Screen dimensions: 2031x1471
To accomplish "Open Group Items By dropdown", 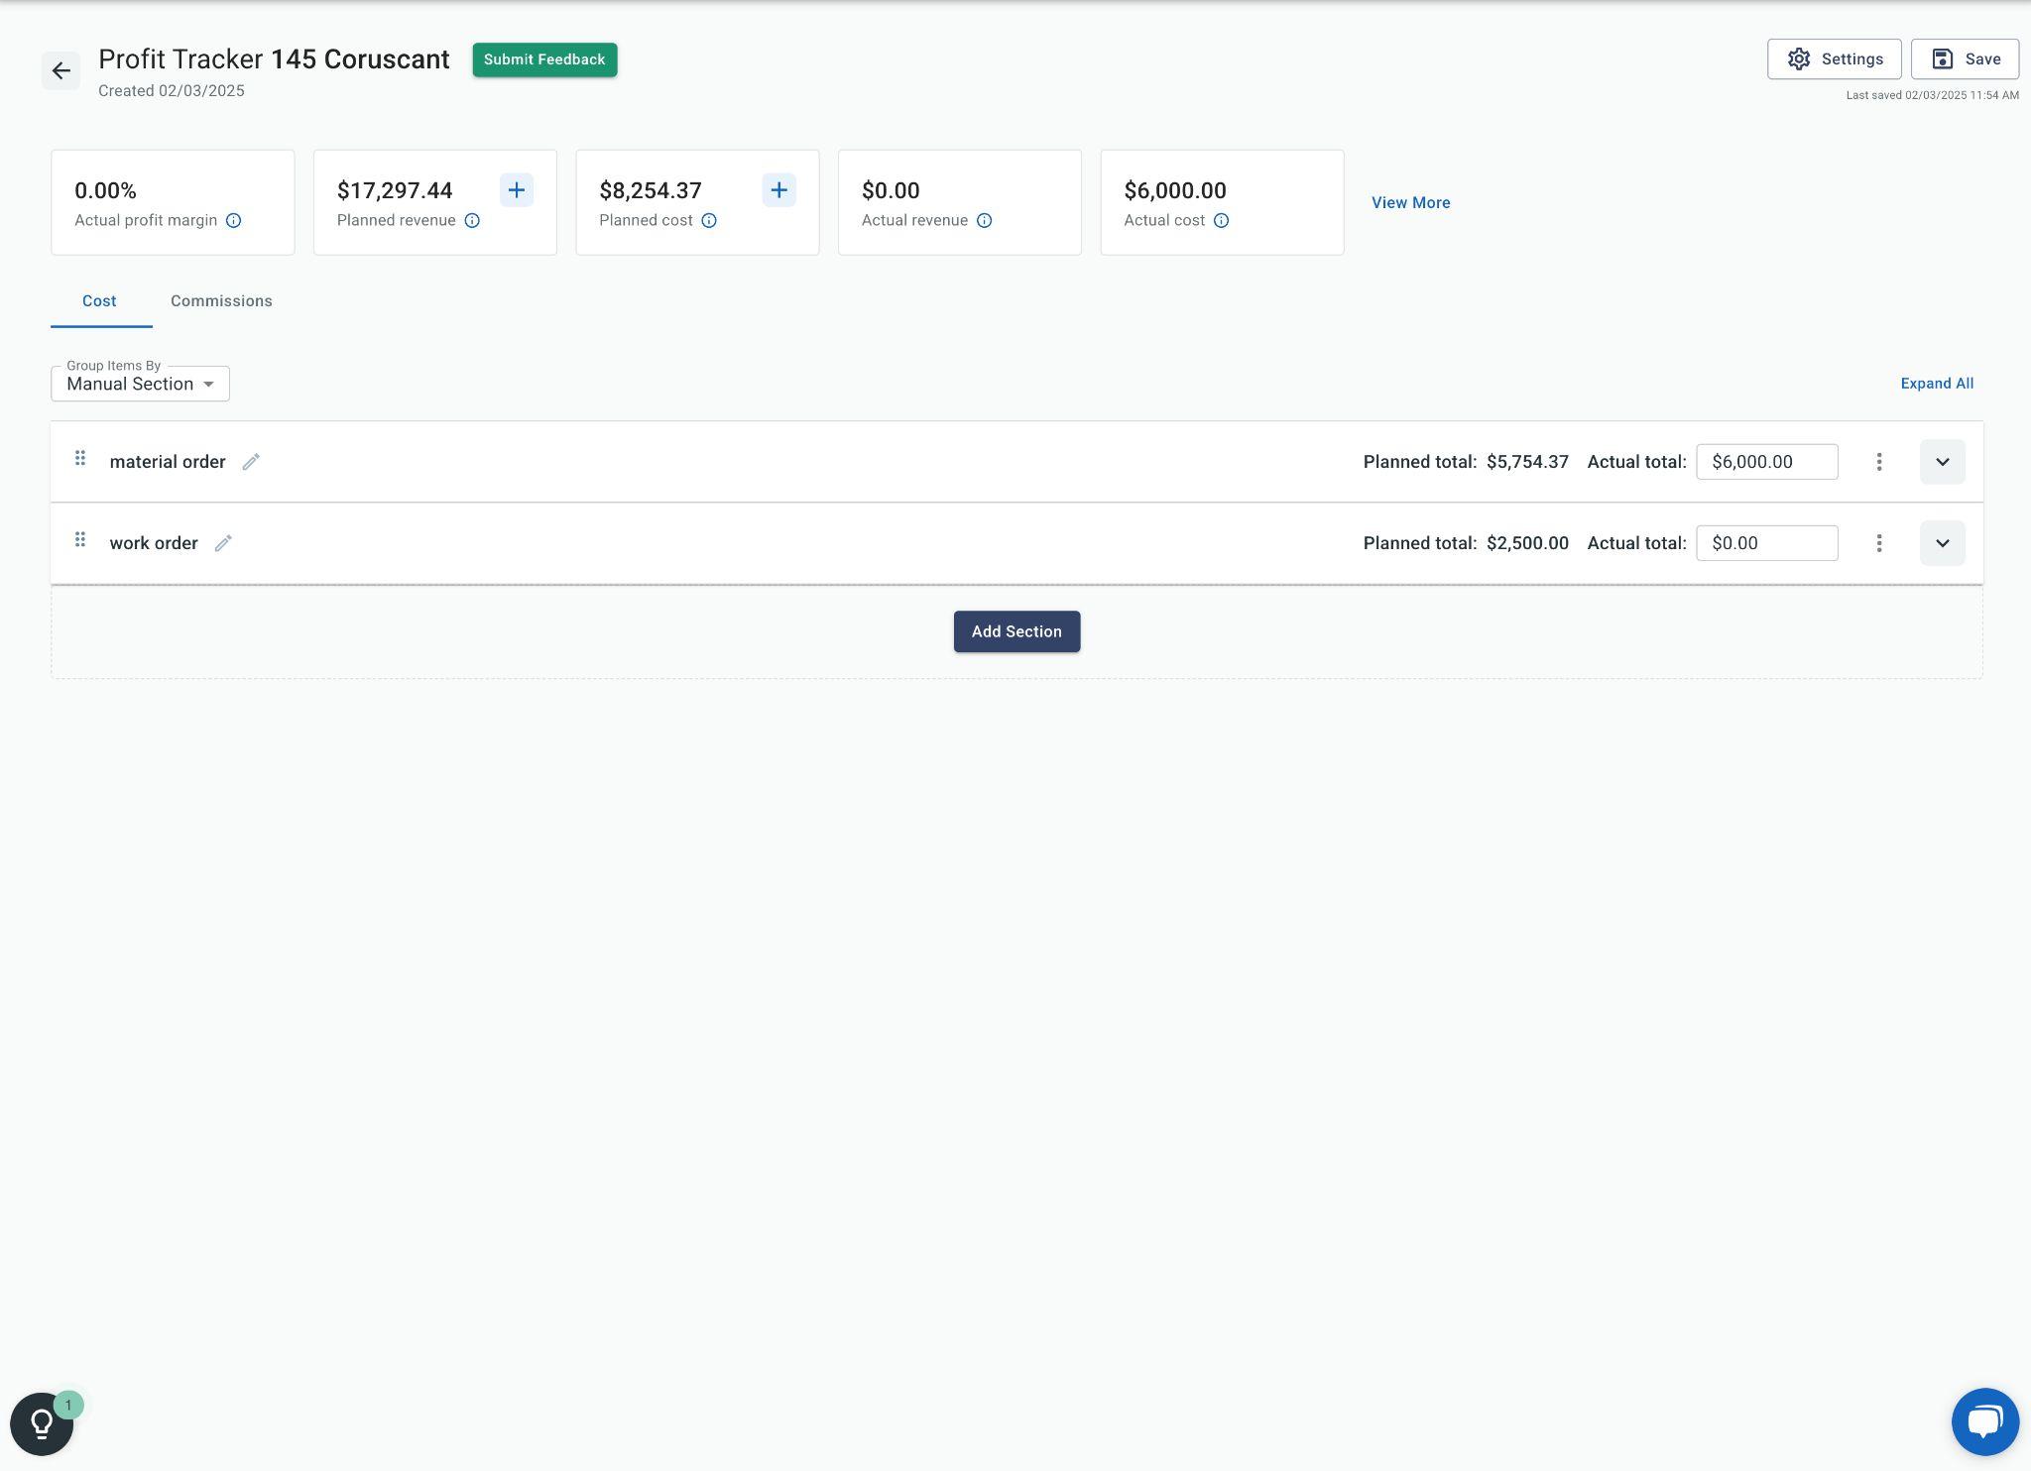I will point(140,385).
